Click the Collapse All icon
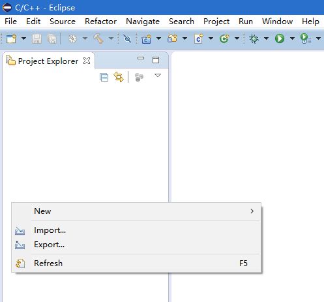Viewport: 324px width, 302px height. tap(104, 78)
